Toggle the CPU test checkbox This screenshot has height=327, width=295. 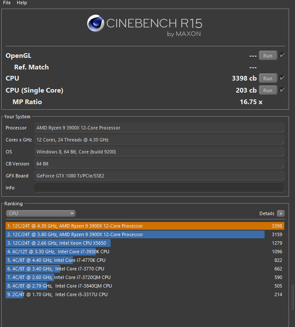[x=282, y=78]
